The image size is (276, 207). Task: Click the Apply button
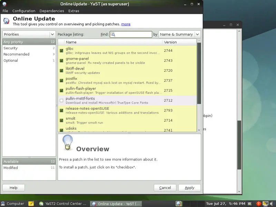pos(189,188)
